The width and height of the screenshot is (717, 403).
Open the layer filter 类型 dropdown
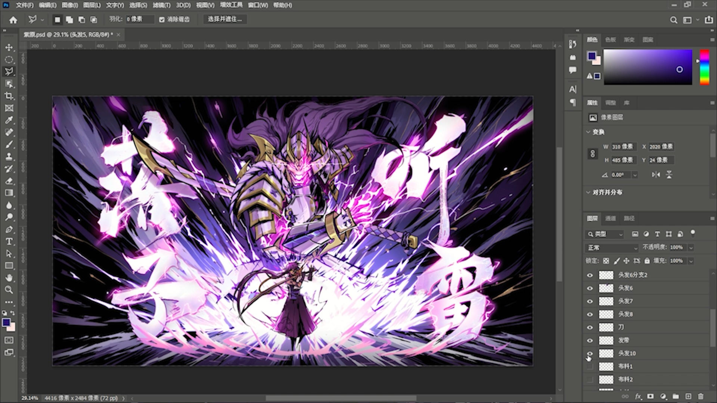click(x=604, y=234)
